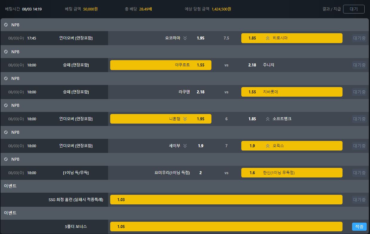Click the over arrows icon beside 소프트뱅크
This screenshot has height=234, width=370.
click(268, 119)
